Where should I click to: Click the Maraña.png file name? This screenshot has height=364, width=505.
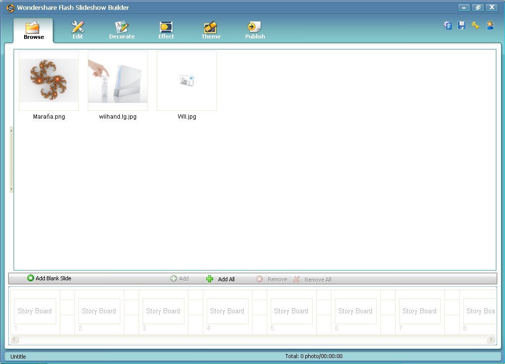point(49,117)
